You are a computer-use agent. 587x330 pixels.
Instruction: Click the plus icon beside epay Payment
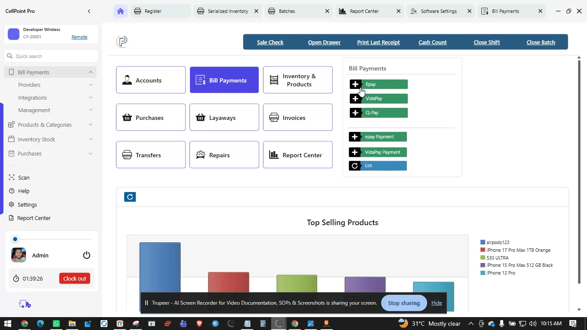(x=355, y=137)
